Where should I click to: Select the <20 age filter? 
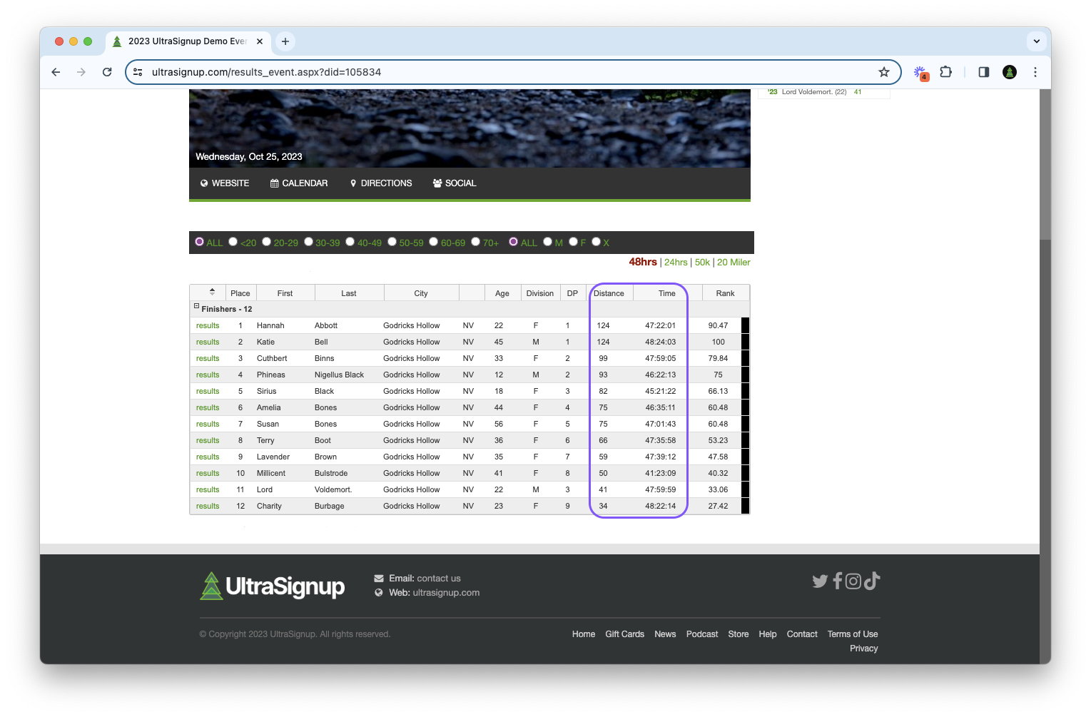pos(233,242)
